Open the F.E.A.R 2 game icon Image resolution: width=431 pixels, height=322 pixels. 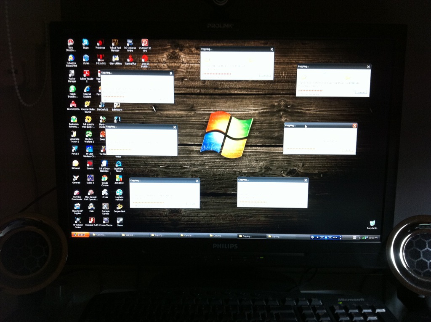pyautogui.click(x=101, y=60)
